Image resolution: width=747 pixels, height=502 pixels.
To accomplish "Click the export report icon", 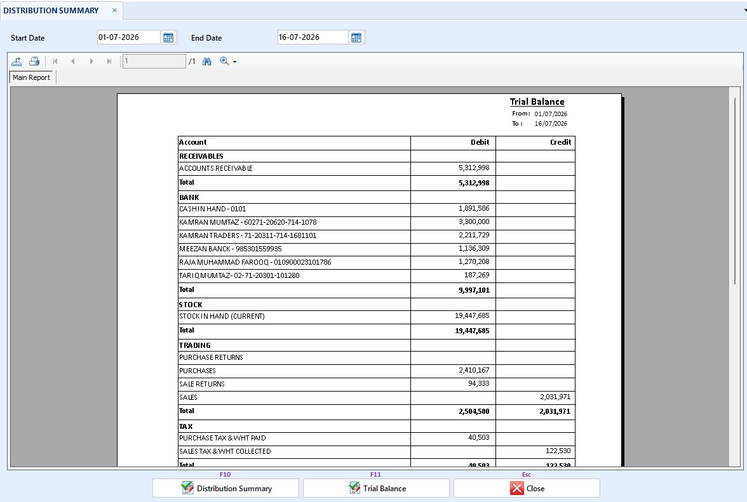I will click(17, 62).
